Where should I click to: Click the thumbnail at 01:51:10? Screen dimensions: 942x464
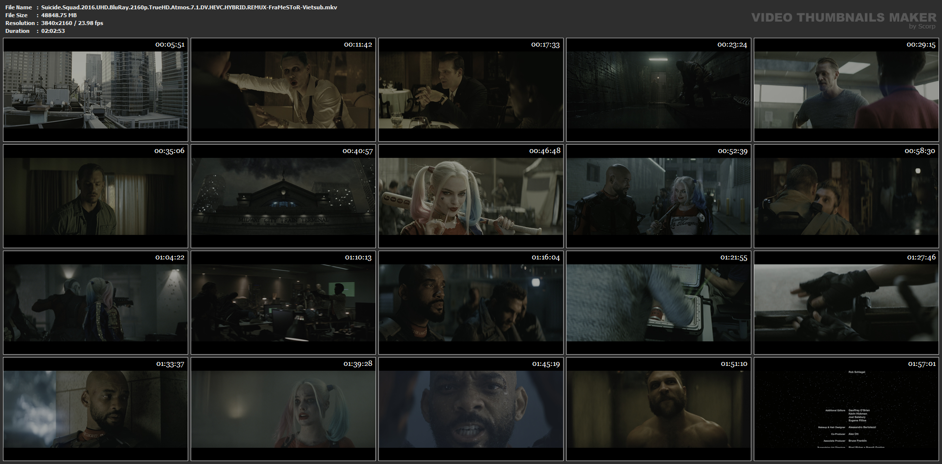(x=658, y=409)
